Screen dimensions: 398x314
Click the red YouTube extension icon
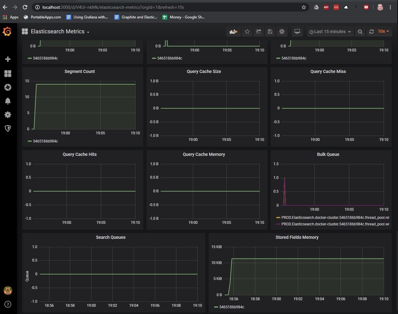click(x=366, y=7)
